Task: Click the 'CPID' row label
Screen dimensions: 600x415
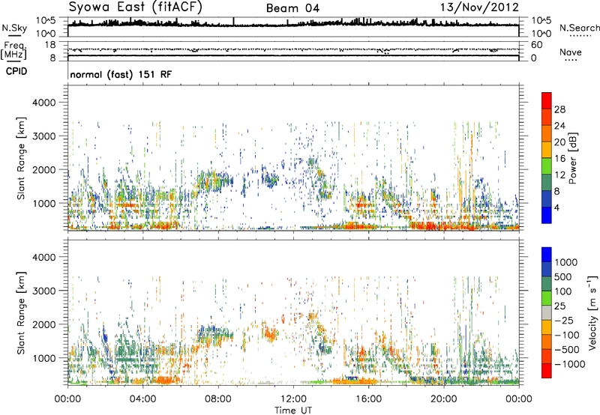Action: coord(16,71)
